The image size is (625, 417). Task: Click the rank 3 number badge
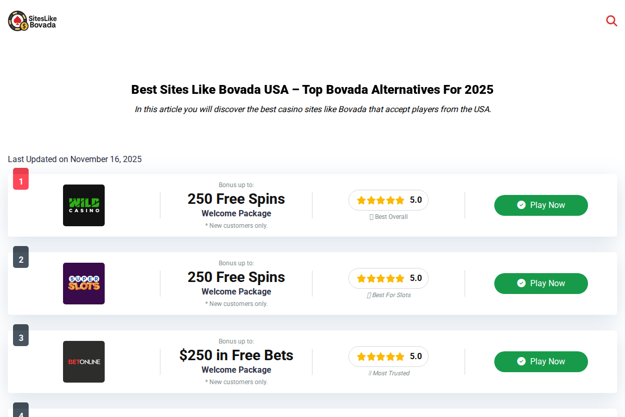pyautogui.click(x=21, y=337)
